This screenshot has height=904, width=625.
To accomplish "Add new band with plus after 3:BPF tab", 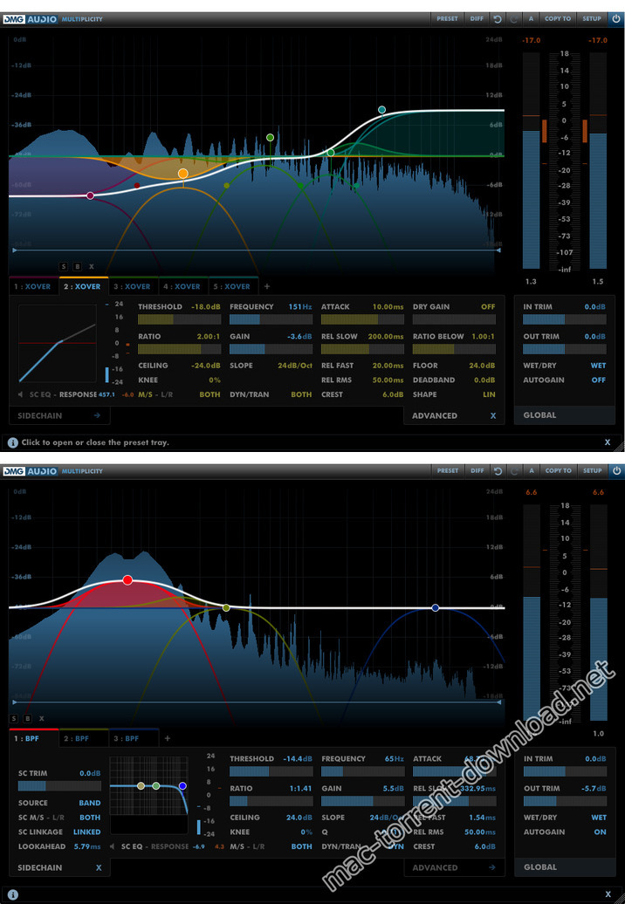I will pos(168,738).
